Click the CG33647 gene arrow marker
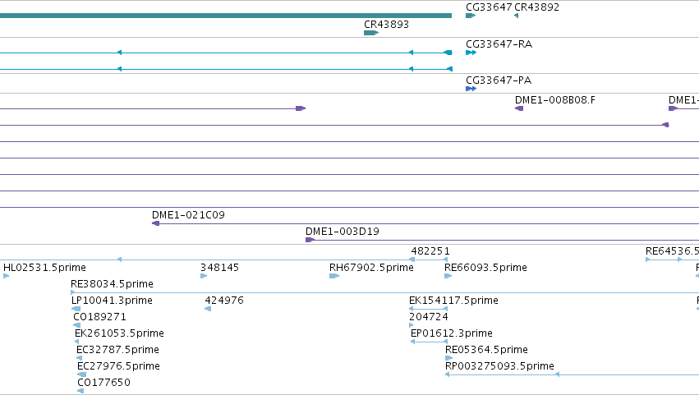 [471, 16]
